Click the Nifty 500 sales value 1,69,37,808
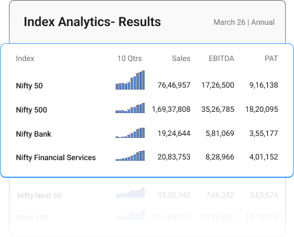 [171, 109]
